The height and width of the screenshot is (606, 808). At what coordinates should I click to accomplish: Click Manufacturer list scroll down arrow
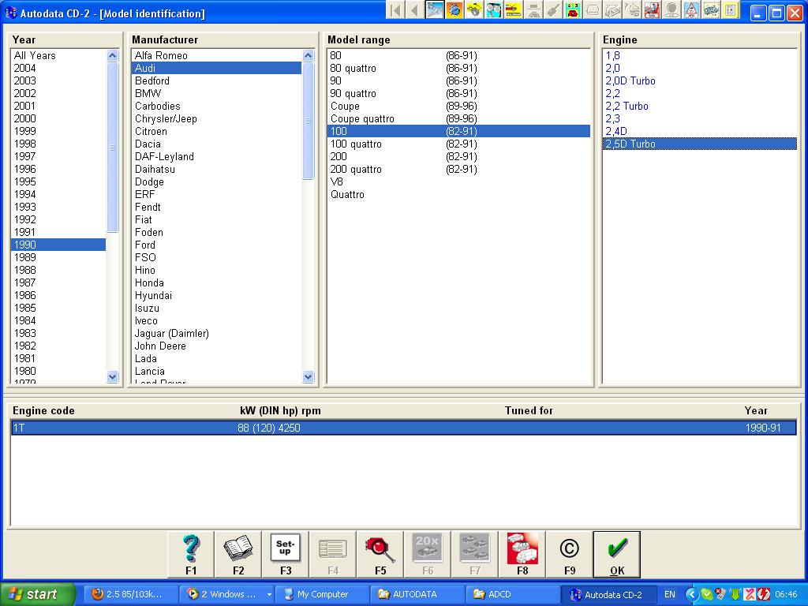[x=309, y=377]
